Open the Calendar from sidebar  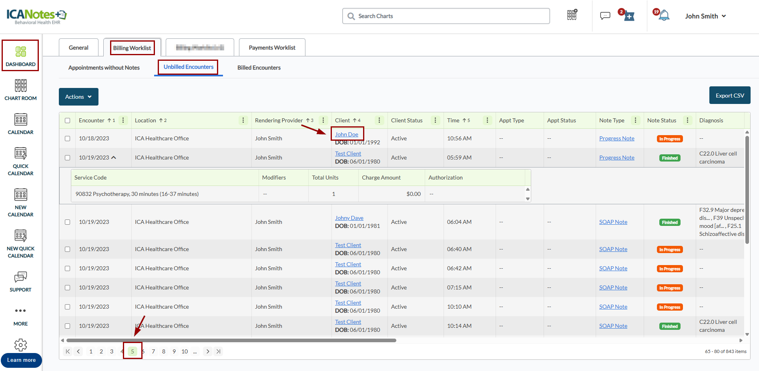[x=20, y=124]
